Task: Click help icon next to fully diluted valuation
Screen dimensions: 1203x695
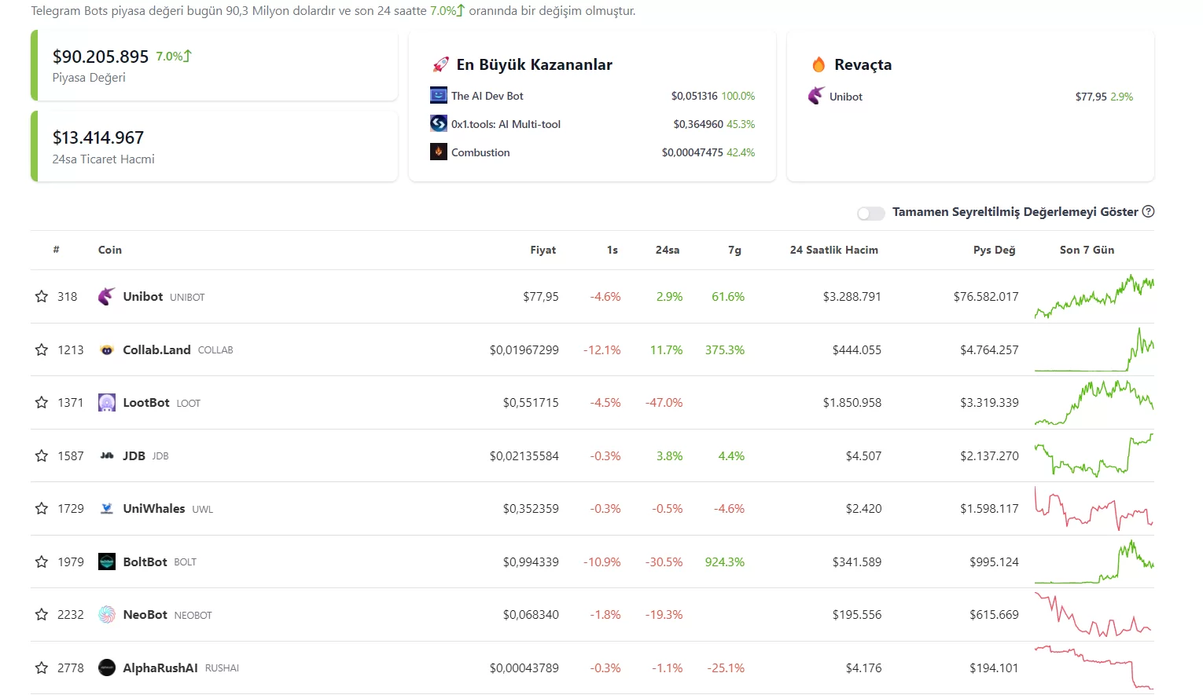Action: point(1148,211)
